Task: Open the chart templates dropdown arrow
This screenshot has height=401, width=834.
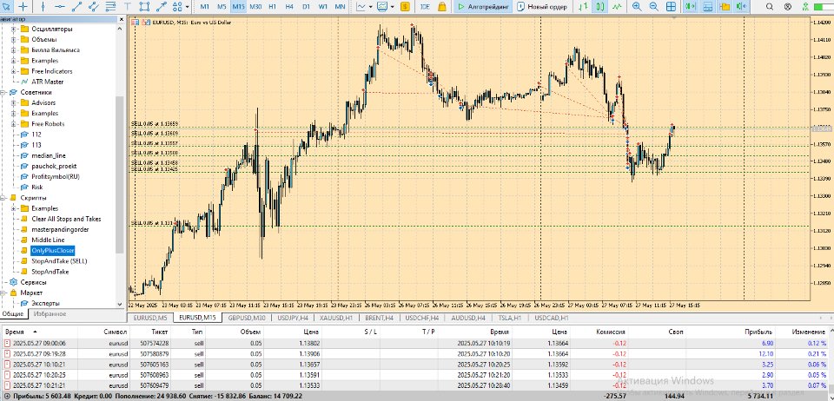Action: [x=393, y=6]
